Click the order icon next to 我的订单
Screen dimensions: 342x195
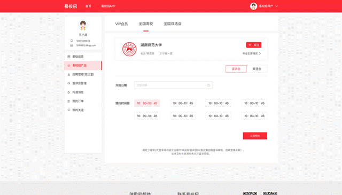pyautogui.click(x=69, y=101)
